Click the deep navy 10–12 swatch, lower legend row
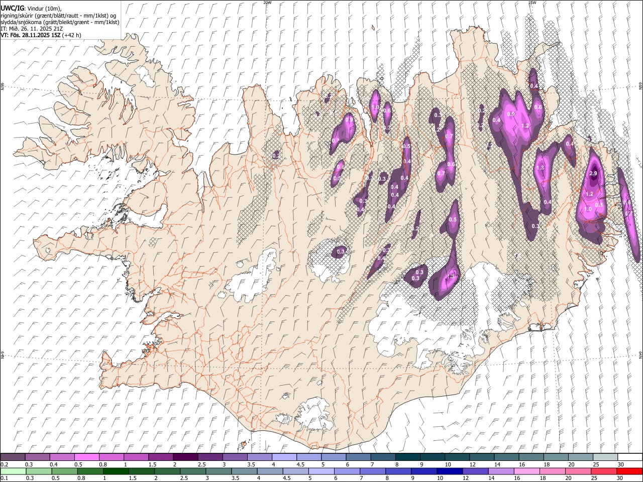643x482 pixels. pos(450,471)
